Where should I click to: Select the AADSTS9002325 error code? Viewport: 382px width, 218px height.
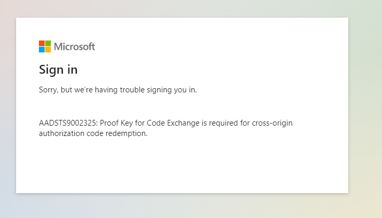(67, 123)
